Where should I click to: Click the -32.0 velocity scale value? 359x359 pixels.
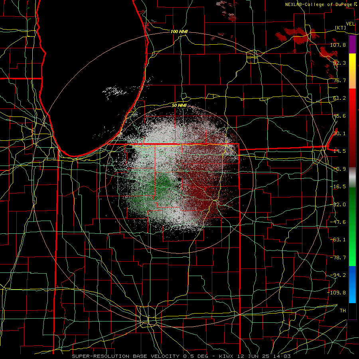point(338,205)
